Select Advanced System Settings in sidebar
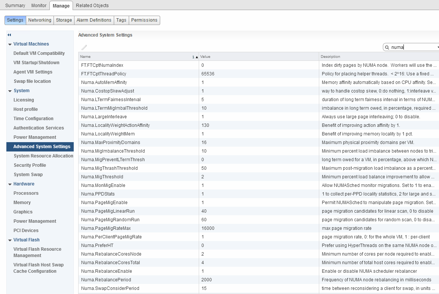 40,147
